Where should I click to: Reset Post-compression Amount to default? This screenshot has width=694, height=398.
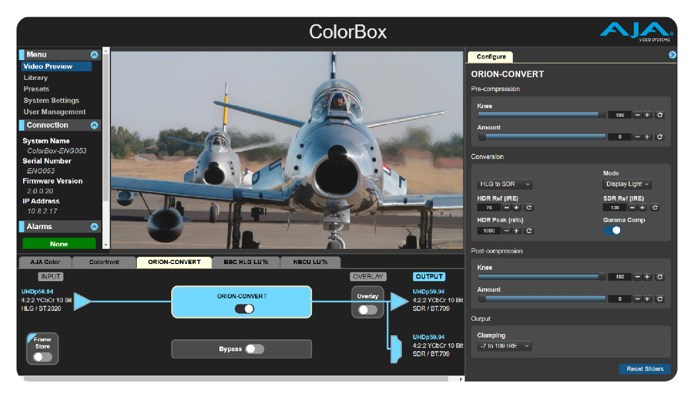[x=660, y=299]
